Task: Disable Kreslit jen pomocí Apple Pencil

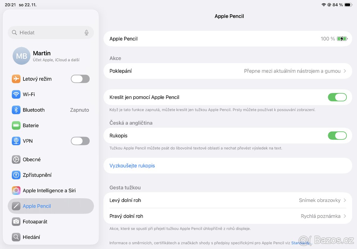Action: click(337, 97)
